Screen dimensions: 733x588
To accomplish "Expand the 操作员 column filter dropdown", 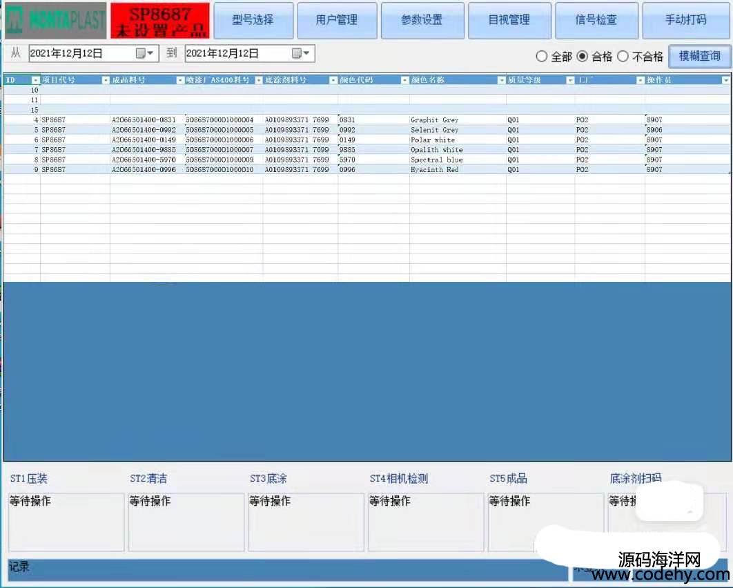I will tap(725, 80).
